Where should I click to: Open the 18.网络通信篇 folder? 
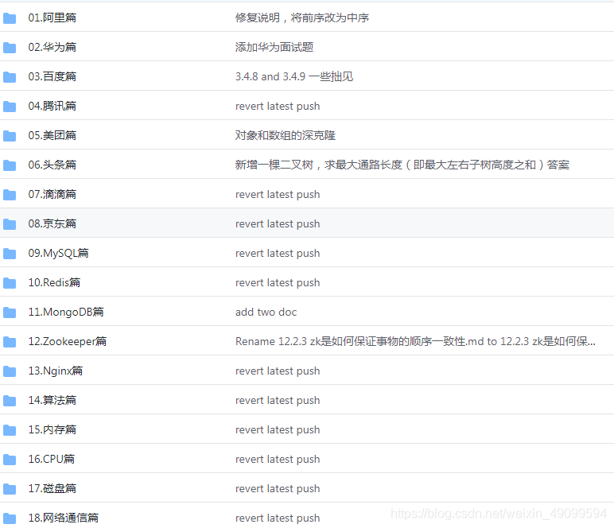(64, 518)
